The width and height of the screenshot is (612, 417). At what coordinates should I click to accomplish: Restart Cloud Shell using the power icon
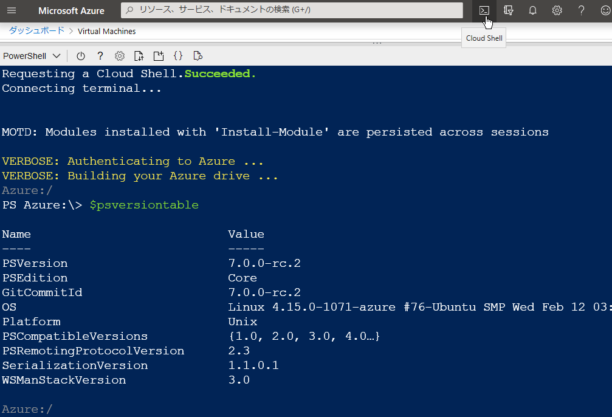coord(81,55)
